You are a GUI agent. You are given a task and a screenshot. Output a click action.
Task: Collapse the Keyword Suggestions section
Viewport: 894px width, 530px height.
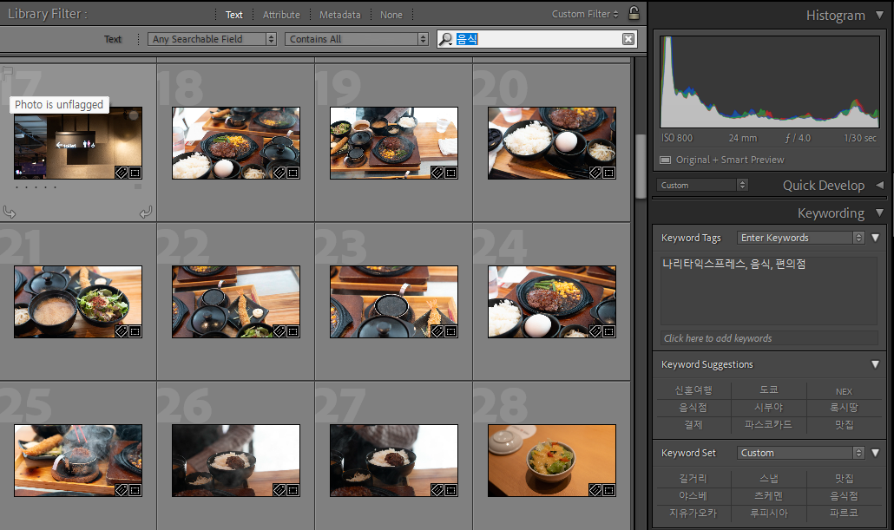(875, 364)
